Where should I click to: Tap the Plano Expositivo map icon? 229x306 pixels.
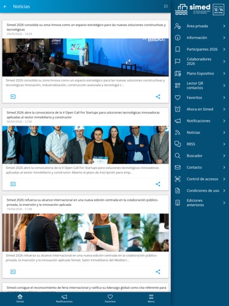(177, 73)
